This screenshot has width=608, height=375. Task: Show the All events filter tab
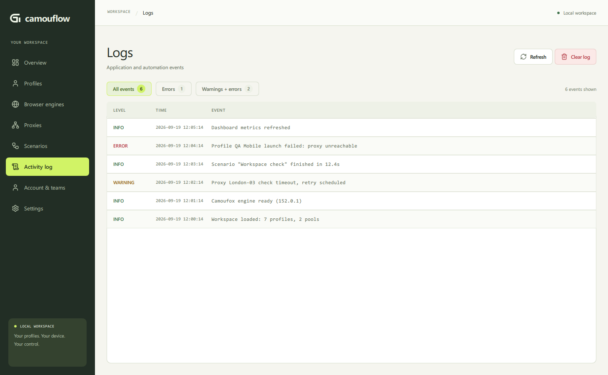[129, 89]
